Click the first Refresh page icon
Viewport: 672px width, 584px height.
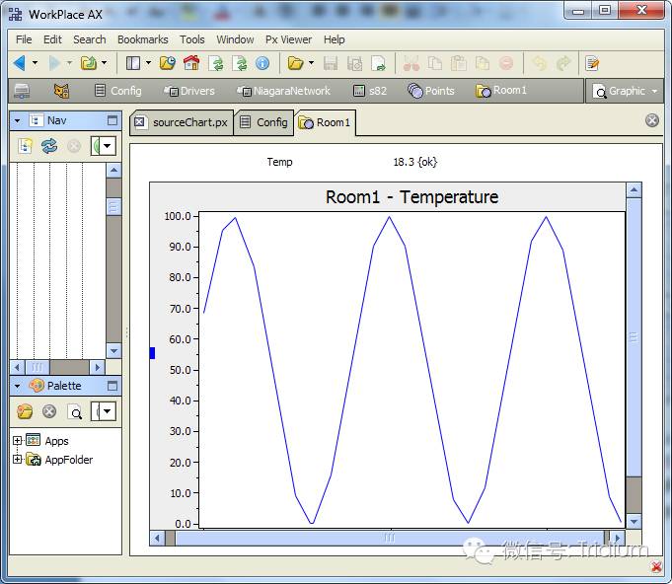216,63
